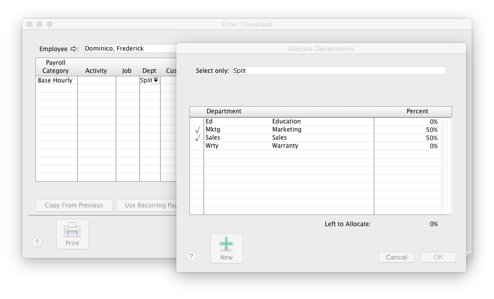
Task: Open help in Allocate Departments dialog
Action: (x=191, y=257)
